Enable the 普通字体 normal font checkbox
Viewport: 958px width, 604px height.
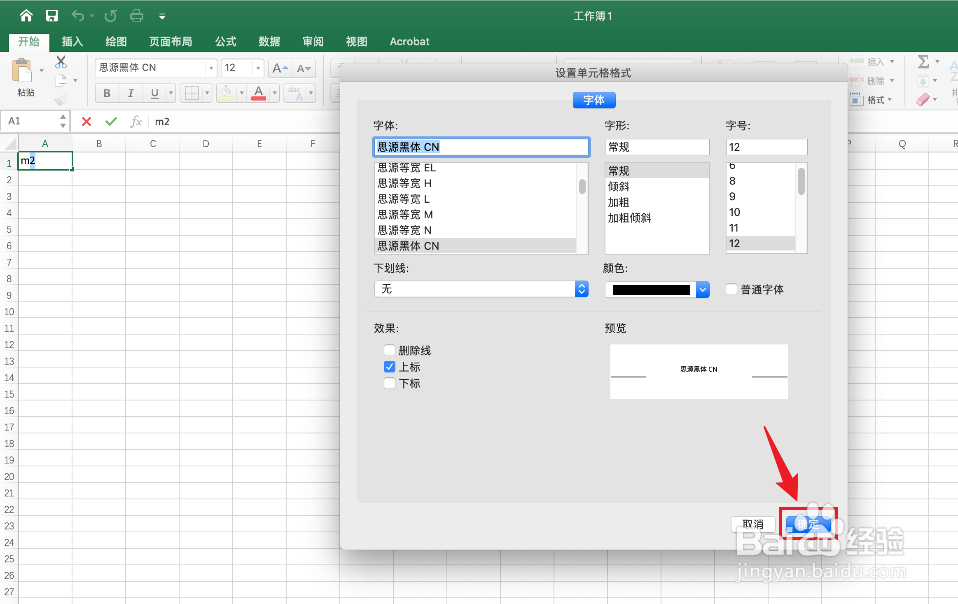click(731, 289)
